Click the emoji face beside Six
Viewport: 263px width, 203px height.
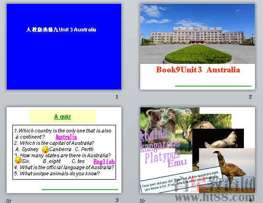click(x=18, y=160)
